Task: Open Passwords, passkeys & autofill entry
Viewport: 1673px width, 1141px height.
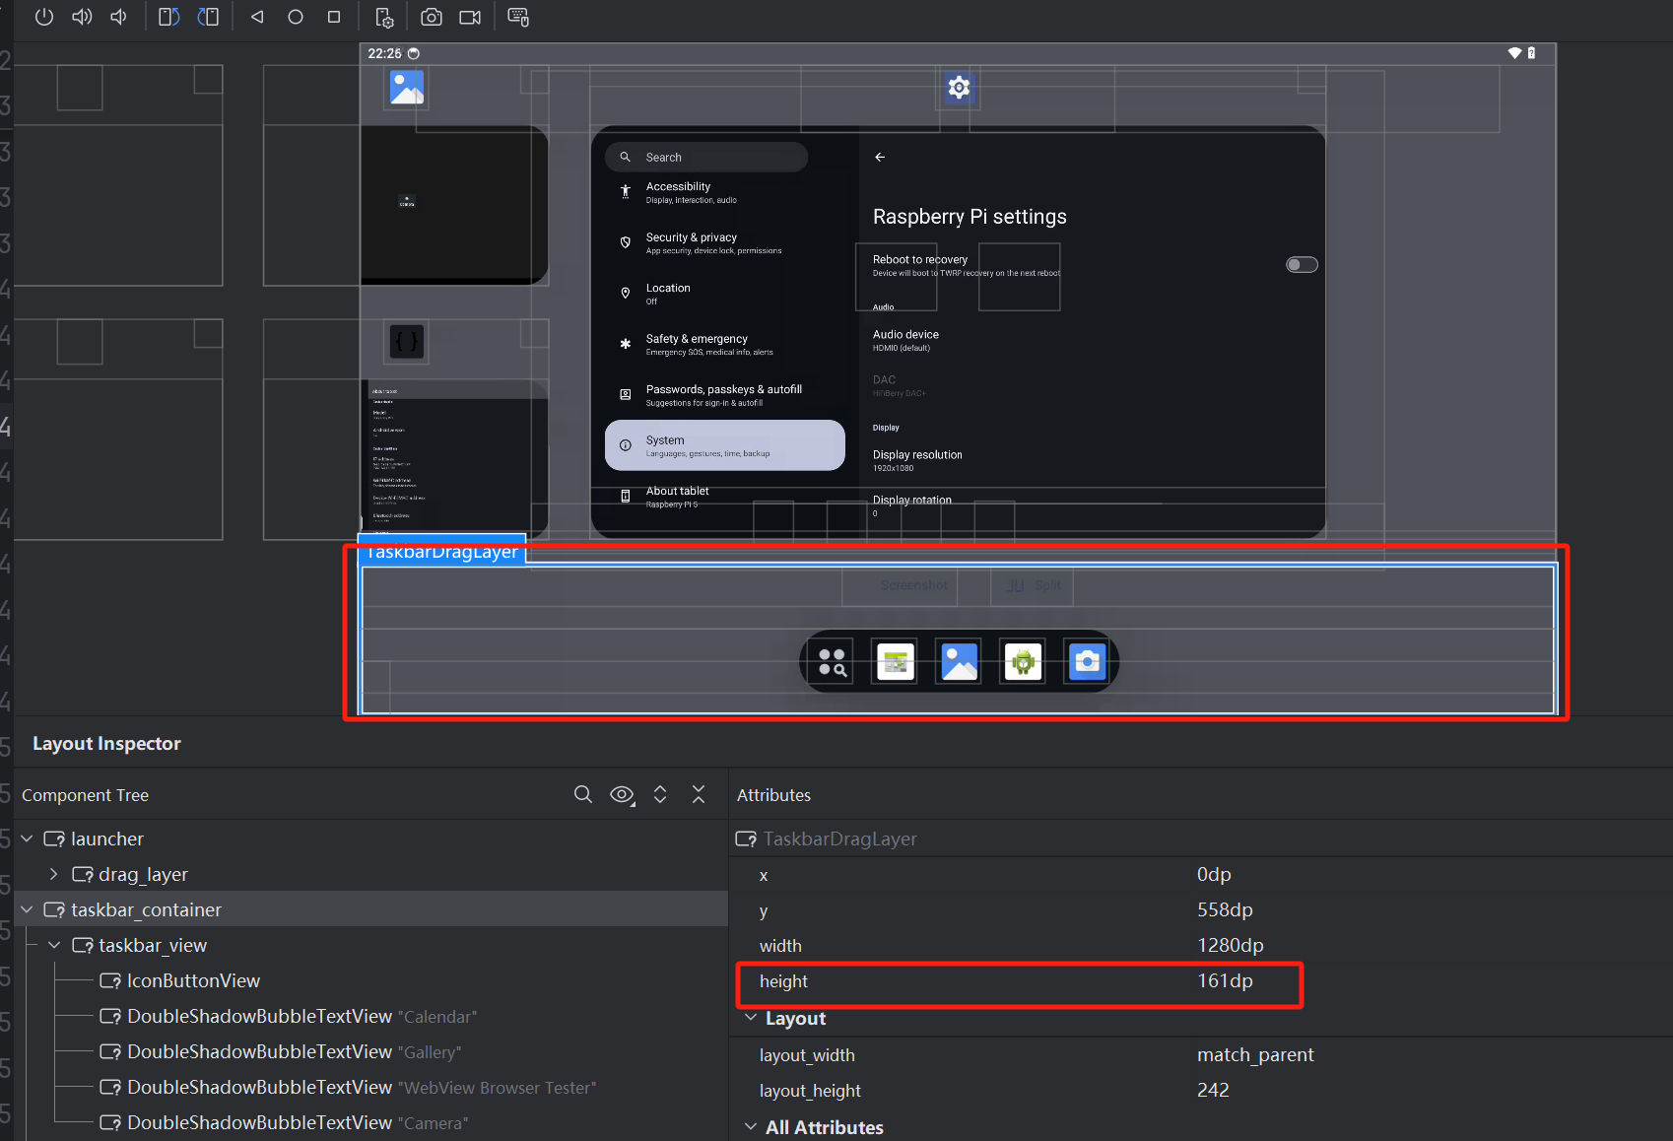Action: click(x=724, y=395)
